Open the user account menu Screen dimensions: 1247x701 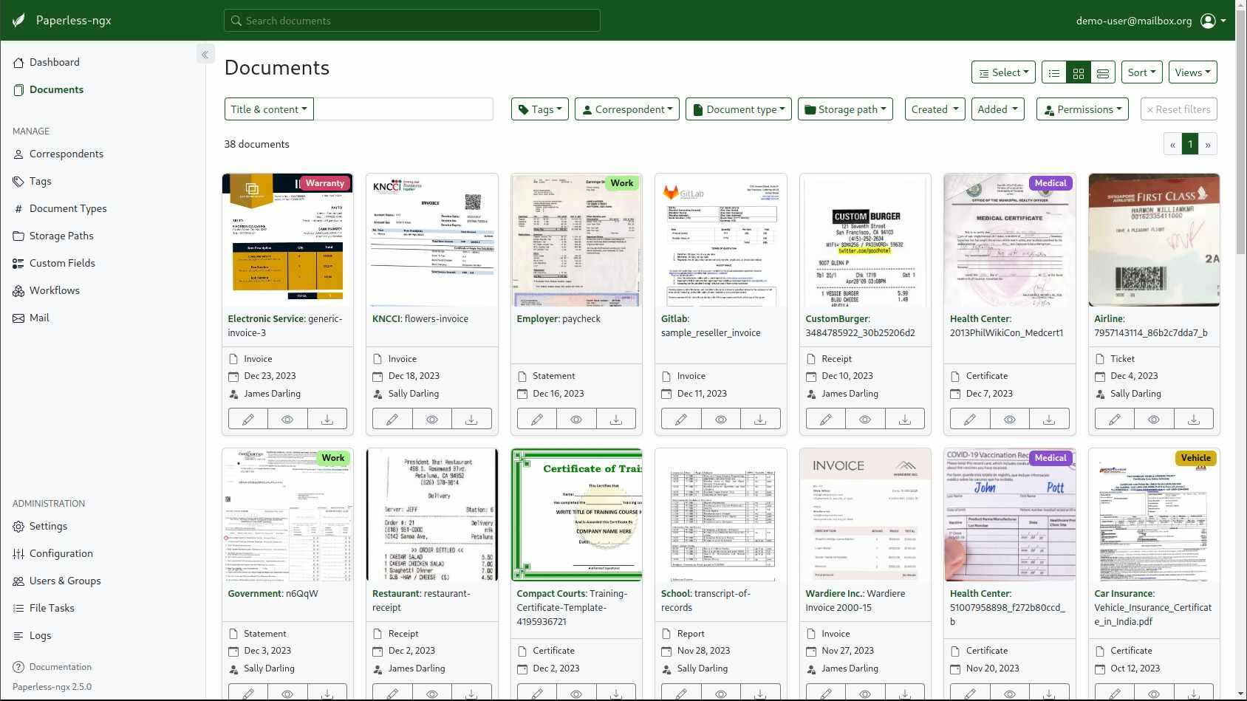click(1209, 21)
